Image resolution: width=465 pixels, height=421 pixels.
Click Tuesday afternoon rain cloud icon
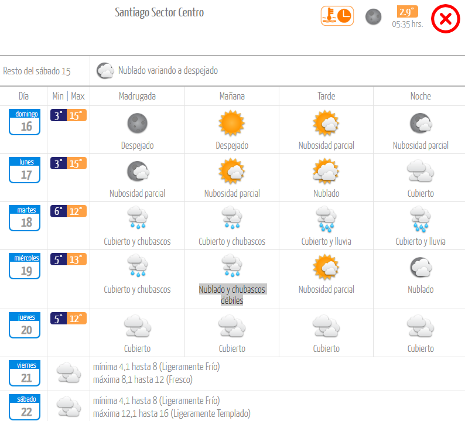(x=326, y=219)
